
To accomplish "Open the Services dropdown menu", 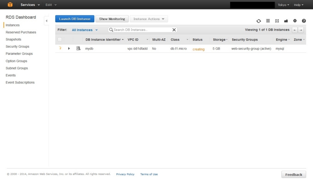I will coord(30,5).
